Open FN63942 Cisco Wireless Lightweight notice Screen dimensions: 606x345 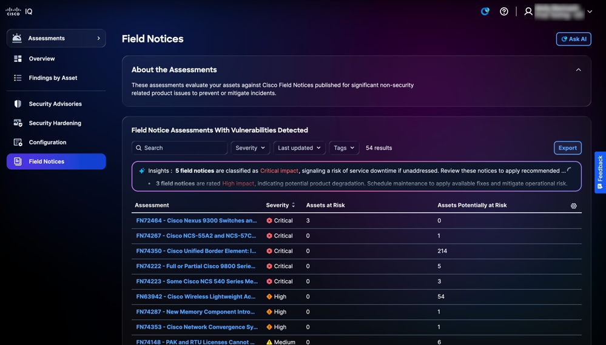pos(195,296)
